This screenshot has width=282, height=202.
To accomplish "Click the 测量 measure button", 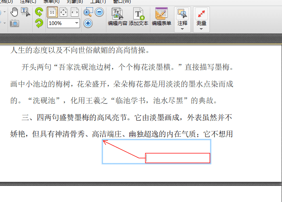I will tap(201, 17).
